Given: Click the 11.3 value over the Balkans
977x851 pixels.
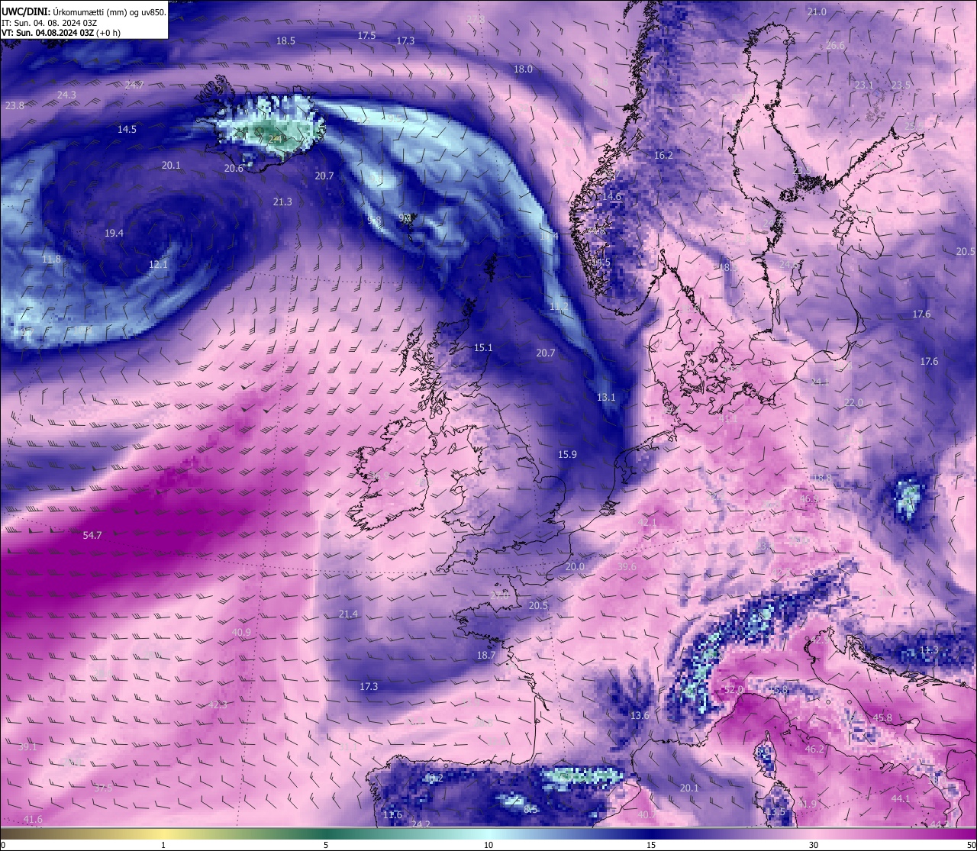Looking at the screenshot, I should [929, 650].
